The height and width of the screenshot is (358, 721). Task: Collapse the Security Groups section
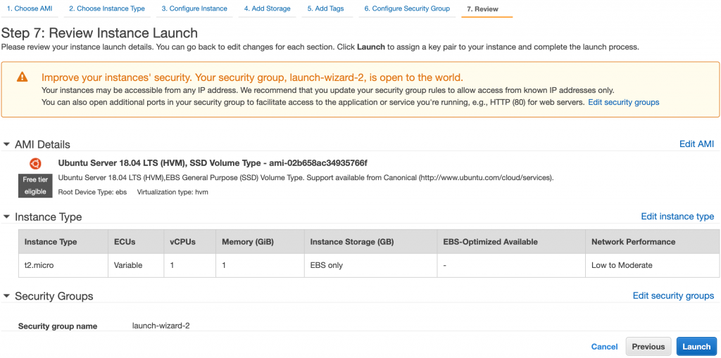(x=6, y=296)
